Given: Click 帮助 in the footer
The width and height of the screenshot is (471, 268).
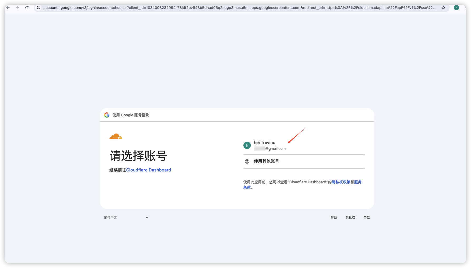Looking at the screenshot, I should tap(334, 218).
